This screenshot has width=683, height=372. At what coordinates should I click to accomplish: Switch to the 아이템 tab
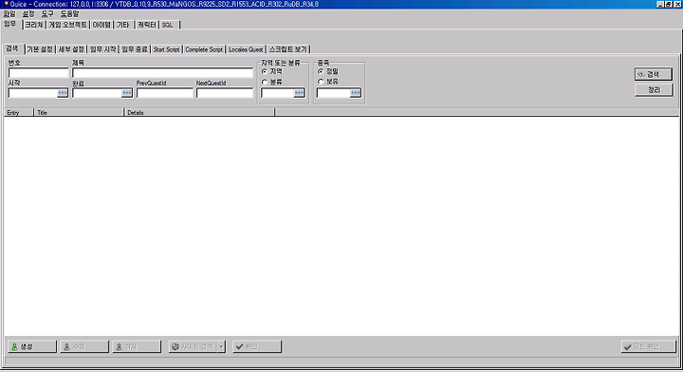(102, 26)
